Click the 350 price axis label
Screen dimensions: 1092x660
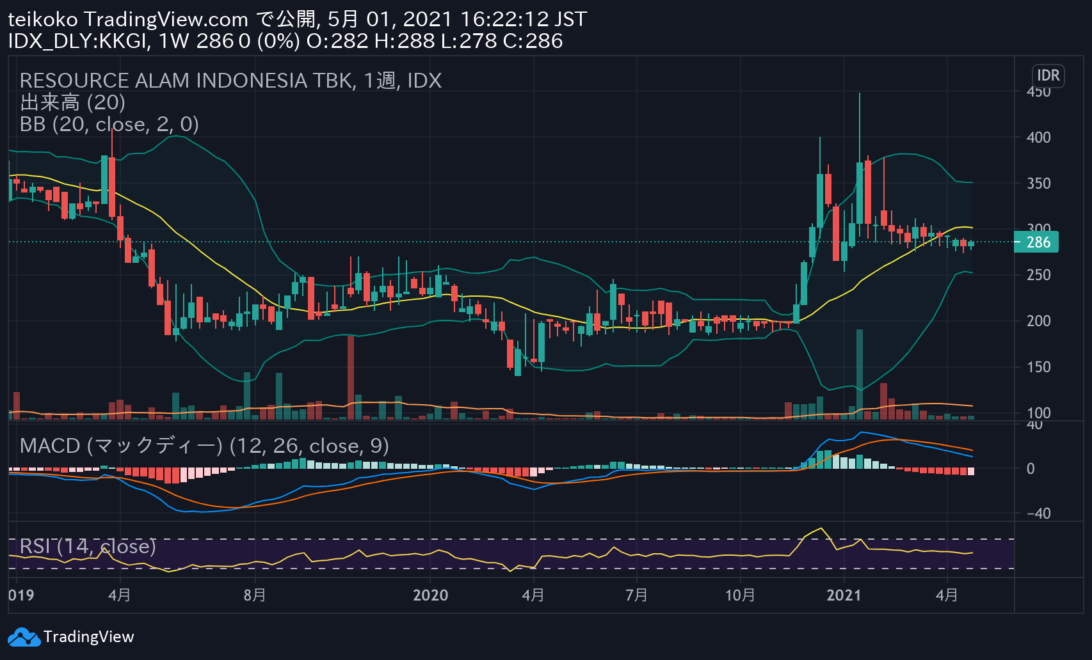pyautogui.click(x=1038, y=184)
